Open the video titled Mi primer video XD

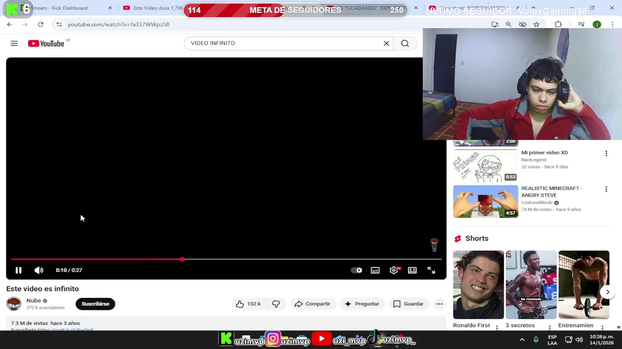pos(544,153)
